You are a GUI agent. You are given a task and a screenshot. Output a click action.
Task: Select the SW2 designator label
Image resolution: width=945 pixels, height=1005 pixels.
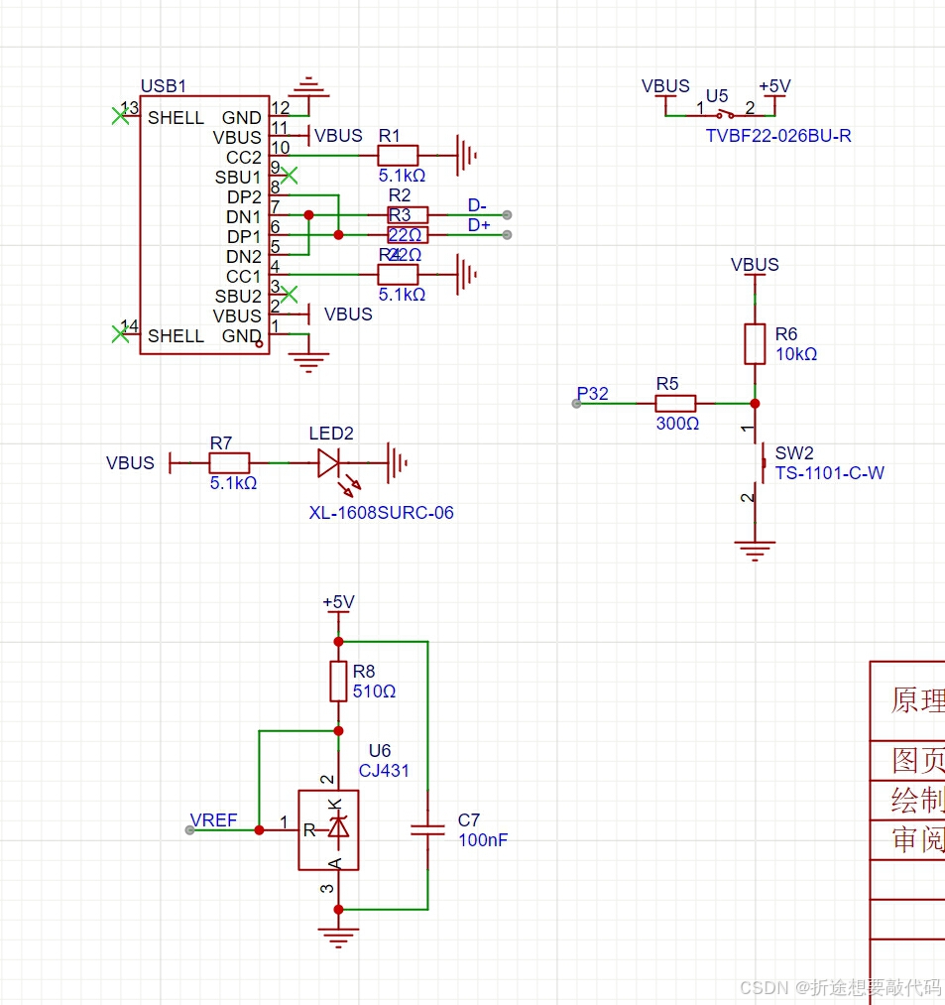[794, 453]
